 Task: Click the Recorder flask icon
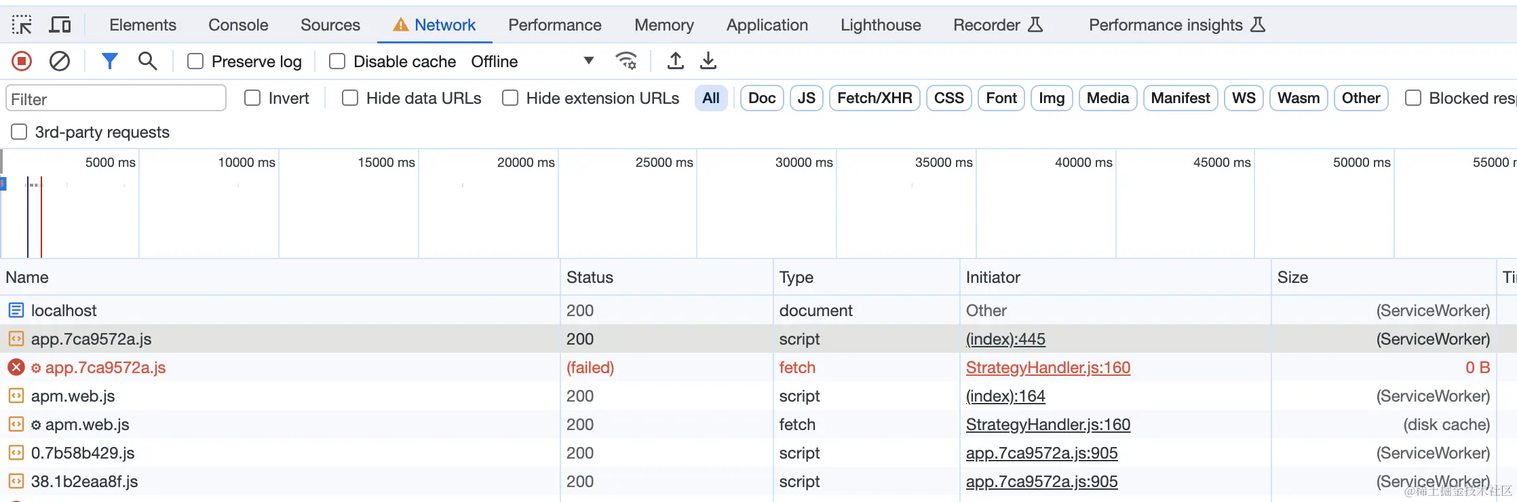pos(1035,25)
